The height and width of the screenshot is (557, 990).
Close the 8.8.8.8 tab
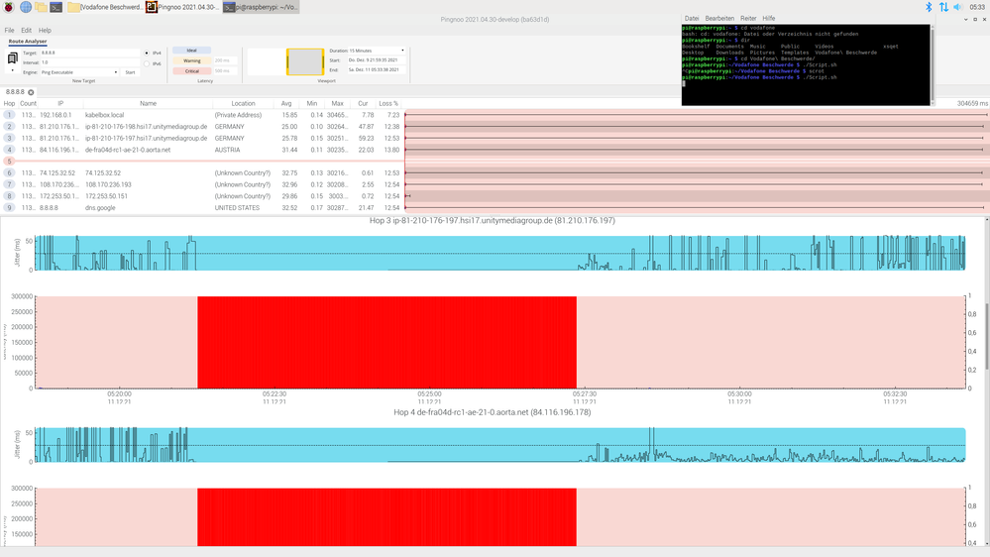pos(31,92)
